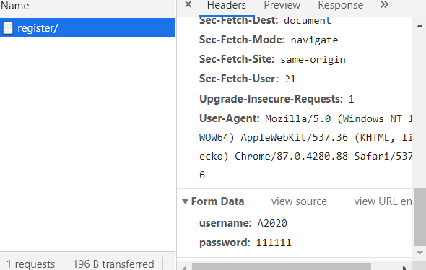
Task: Click the vertical scrollbar up arrow
Action: [x=420, y=26]
